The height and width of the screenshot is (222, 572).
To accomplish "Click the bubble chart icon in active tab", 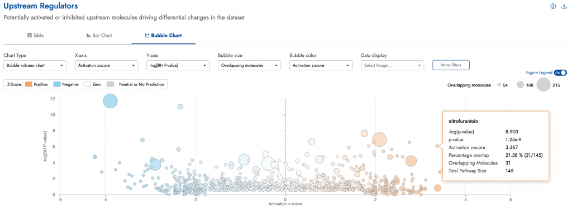I will [147, 35].
